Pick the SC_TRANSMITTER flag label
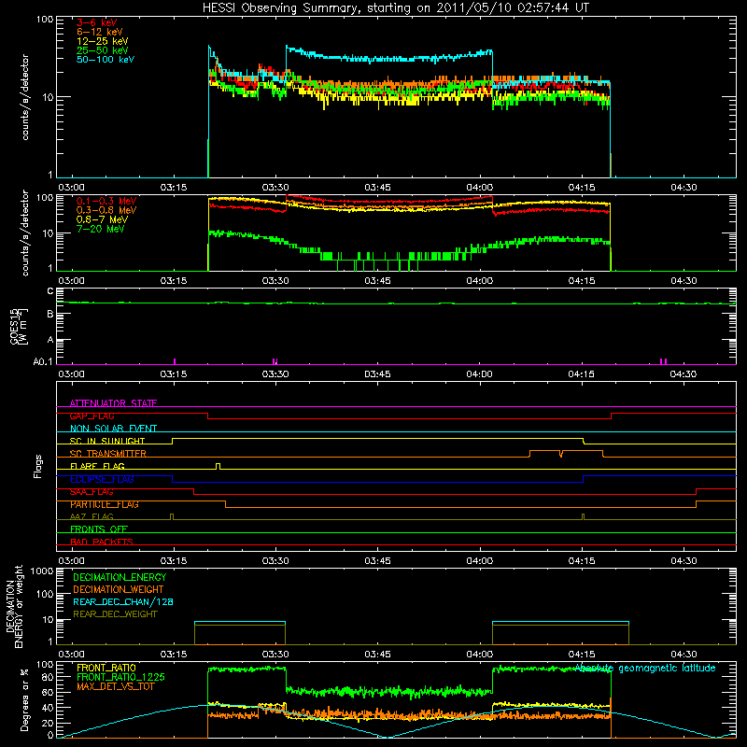Screen dimensions: 747x747 pos(107,454)
